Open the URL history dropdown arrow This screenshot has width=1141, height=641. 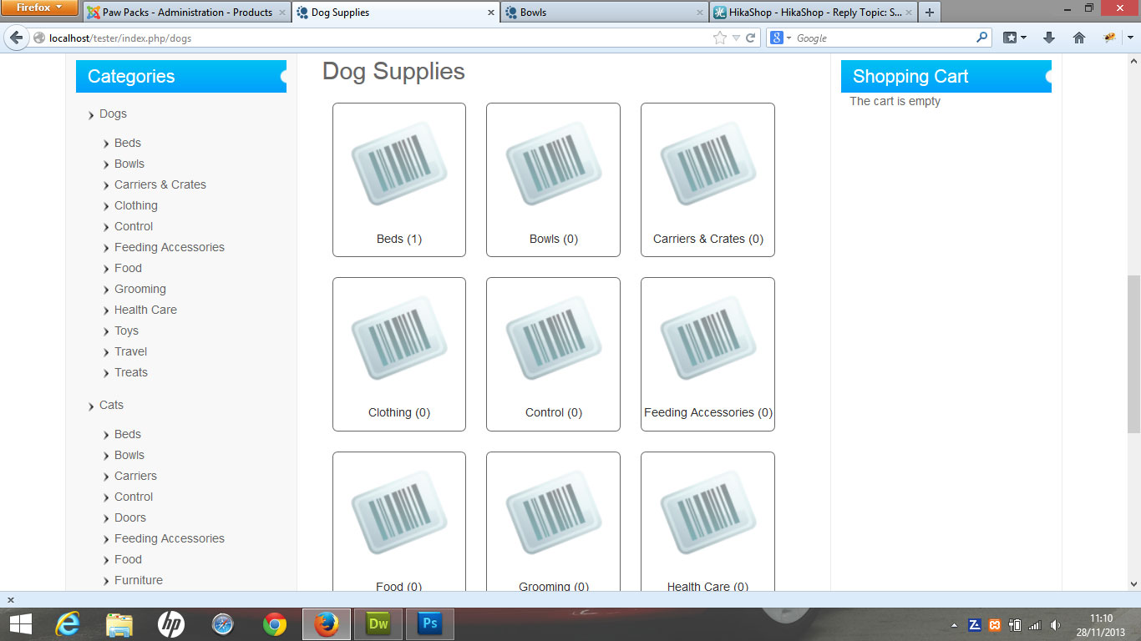point(736,38)
